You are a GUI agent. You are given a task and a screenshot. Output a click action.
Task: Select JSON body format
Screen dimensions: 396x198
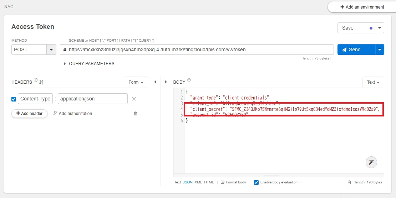click(188, 182)
